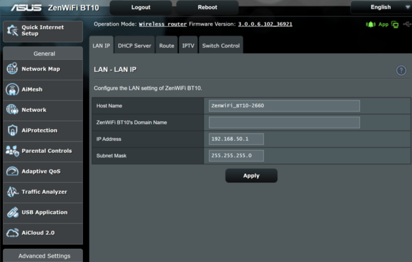Click the Apply button
The image size is (412, 262).
[251, 176]
